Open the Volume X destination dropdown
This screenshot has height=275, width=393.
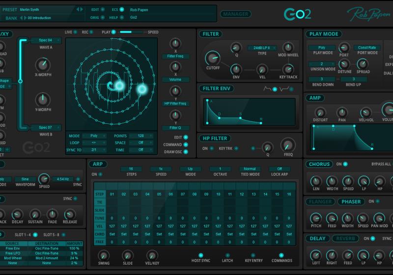pyautogui.click(x=175, y=80)
